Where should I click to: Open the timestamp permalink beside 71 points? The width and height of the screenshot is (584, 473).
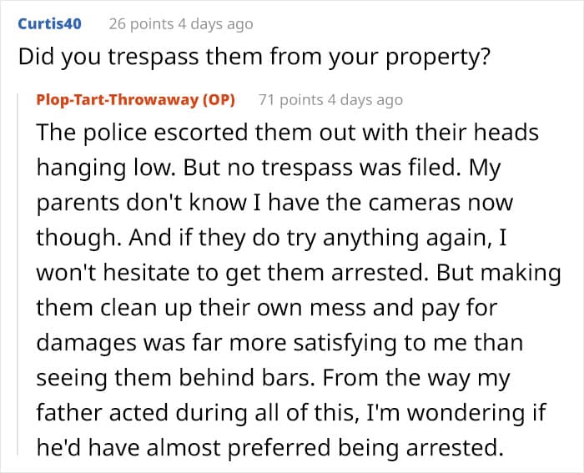pyautogui.click(x=365, y=100)
